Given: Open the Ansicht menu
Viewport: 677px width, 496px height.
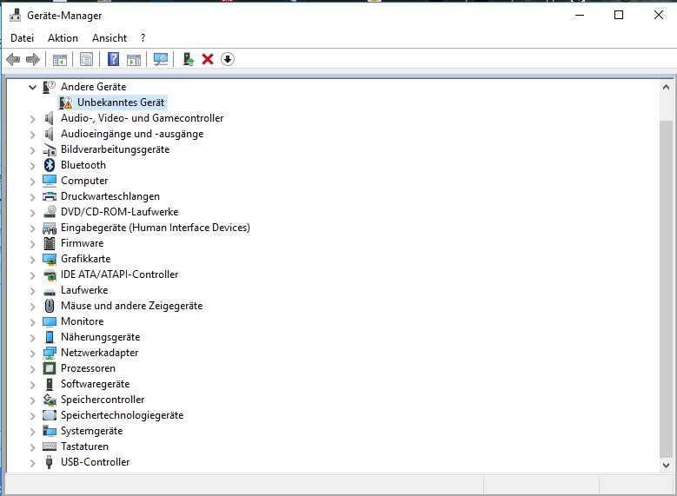Looking at the screenshot, I should tap(110, 38).
